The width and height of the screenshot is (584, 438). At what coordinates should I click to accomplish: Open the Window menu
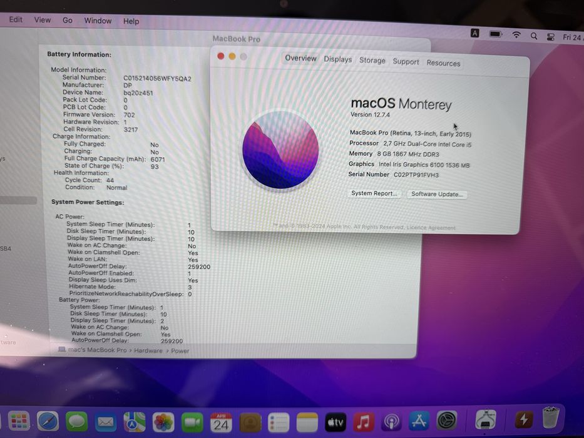coord(98,21)
